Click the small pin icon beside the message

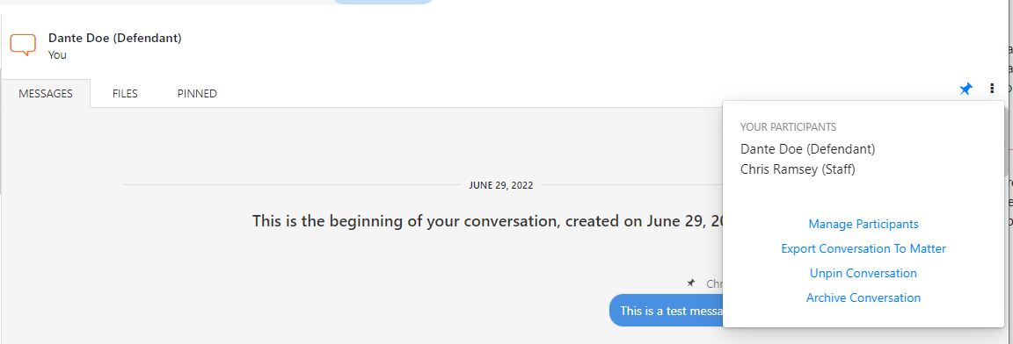(x=690, y=283)
